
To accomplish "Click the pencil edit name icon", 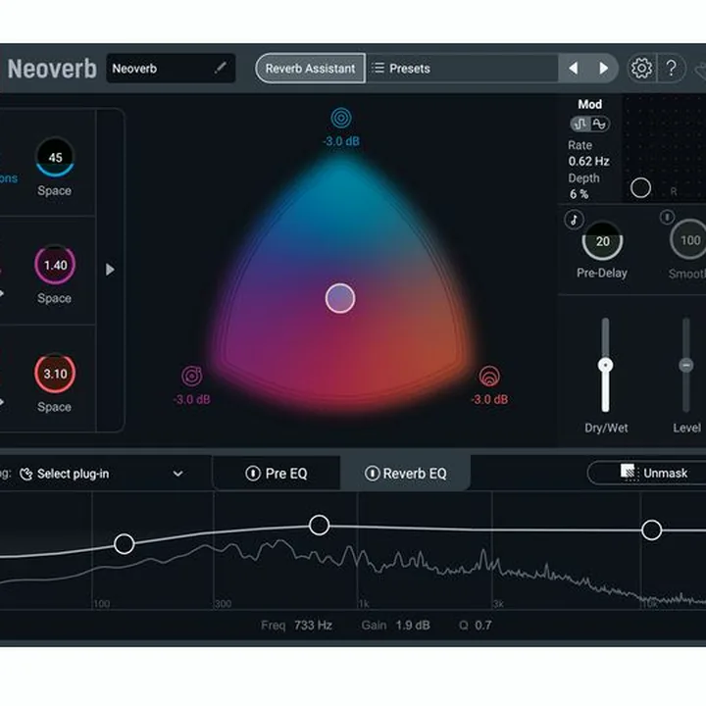I will point(221,68).
